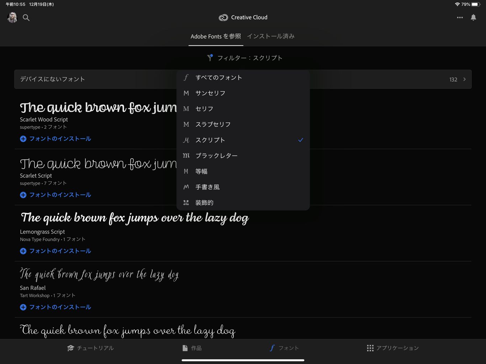The height and width of the screenshot is (364, 486).
Task: Click plus icon under Scarlet Script
Action: click(x=23, y=195)
